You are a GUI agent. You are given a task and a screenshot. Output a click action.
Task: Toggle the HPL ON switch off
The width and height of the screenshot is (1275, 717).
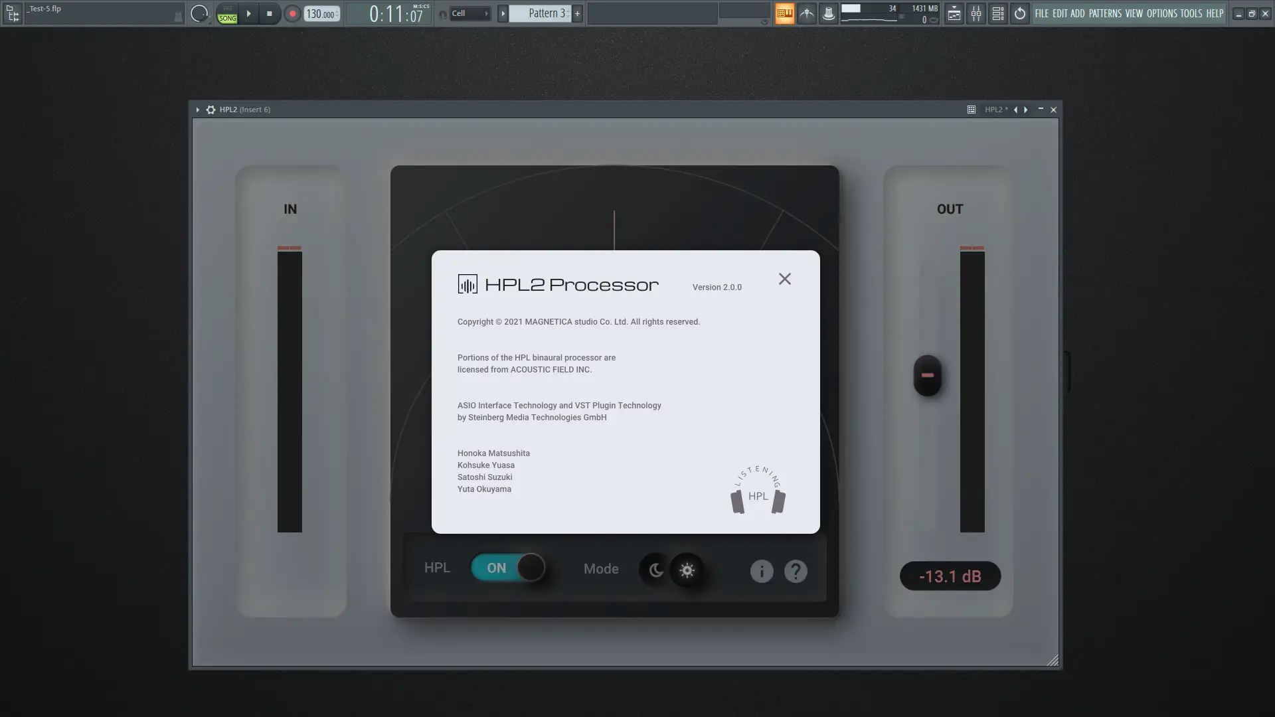[x=508, y=568]
